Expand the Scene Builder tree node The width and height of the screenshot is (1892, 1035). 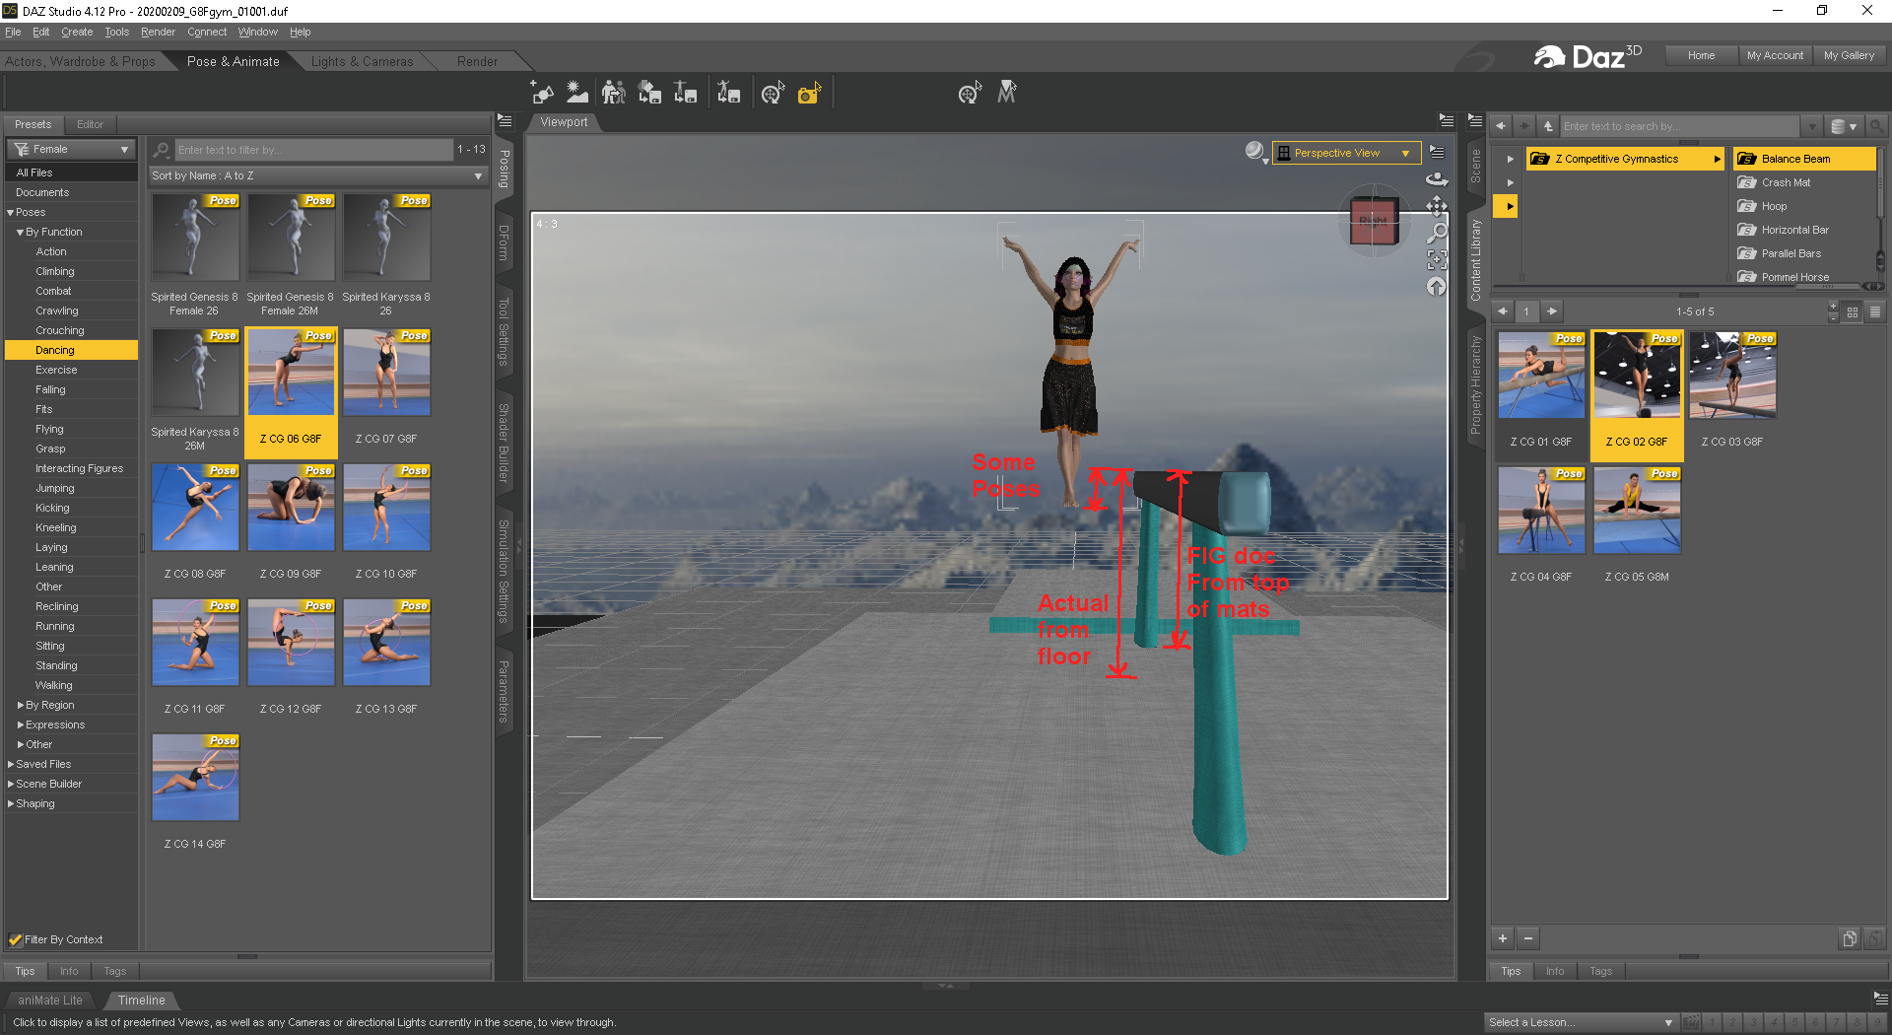coord(11,784)
